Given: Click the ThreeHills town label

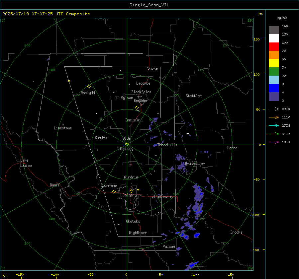Looking at the screenshot, I should coord(167,145).
